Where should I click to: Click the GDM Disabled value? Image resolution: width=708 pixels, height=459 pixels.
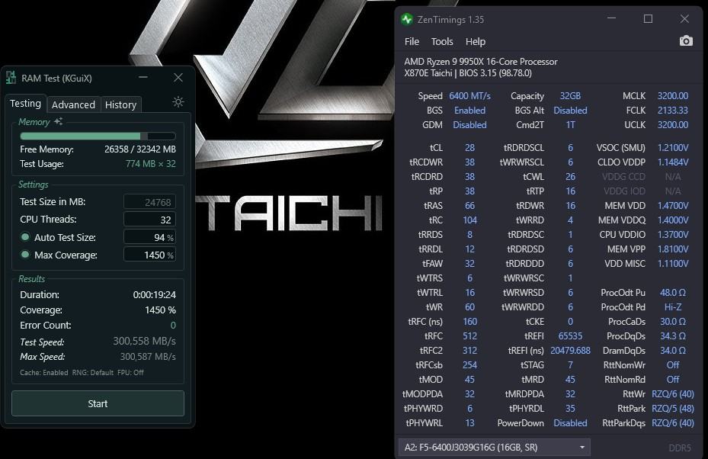point(469,125)
